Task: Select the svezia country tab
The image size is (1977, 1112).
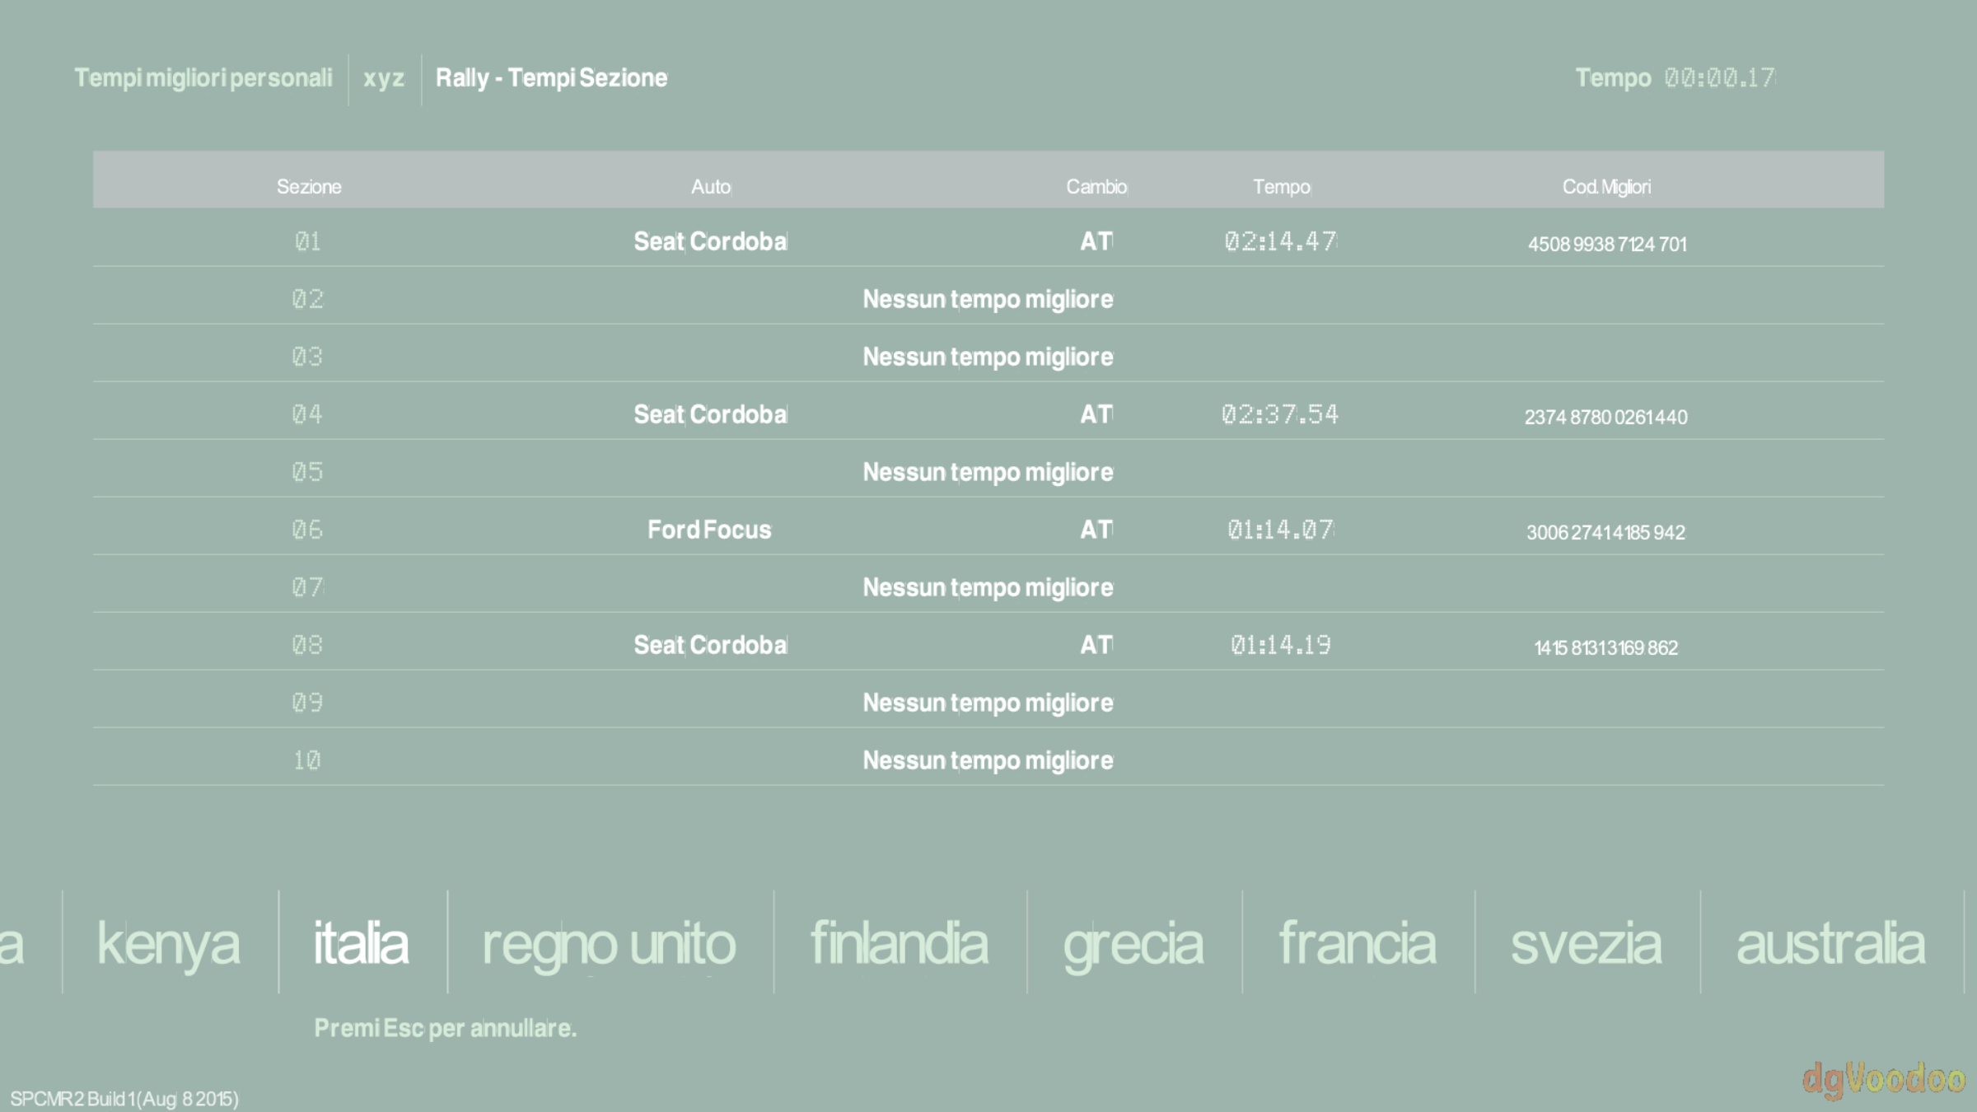Action: click(1586, 943)
